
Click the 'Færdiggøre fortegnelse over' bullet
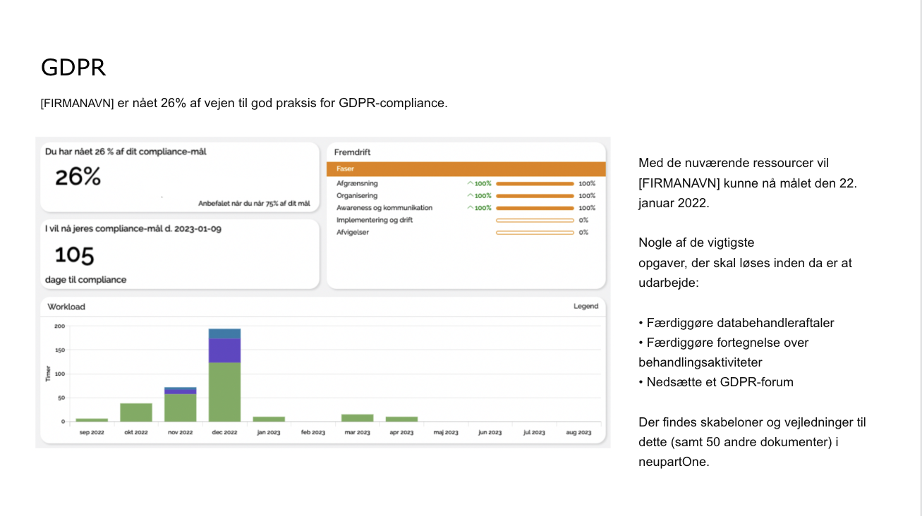pyautogui.click(x=723, y=343)
